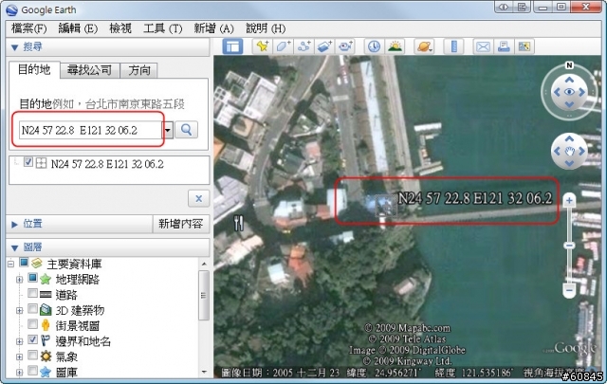Enable the 氣象 layer checkbox
The image size is (607, 384).
[32, 355]
